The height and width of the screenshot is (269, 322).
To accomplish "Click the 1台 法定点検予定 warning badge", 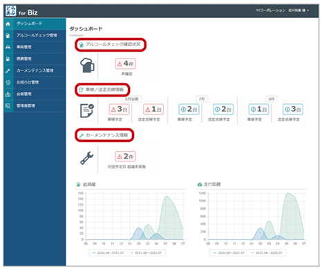I will coord(153,109).
